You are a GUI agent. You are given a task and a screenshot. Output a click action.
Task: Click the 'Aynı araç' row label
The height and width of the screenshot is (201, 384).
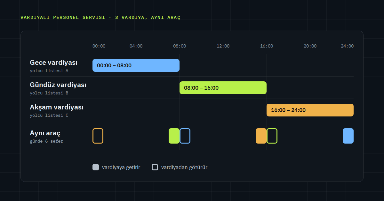click(45, 133)
